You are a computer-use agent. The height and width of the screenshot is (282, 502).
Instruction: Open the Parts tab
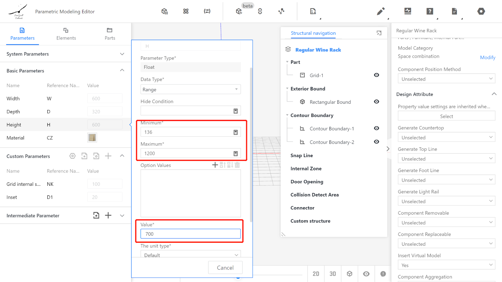click(110, 34)
